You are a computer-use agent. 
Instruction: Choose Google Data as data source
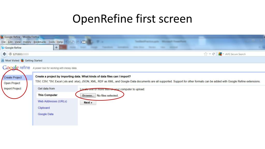click(46, 114)
